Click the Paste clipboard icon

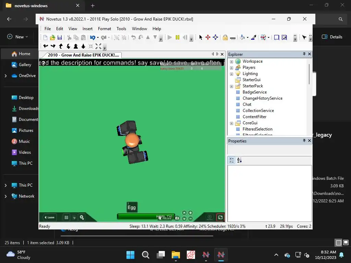tap(83, 37)
